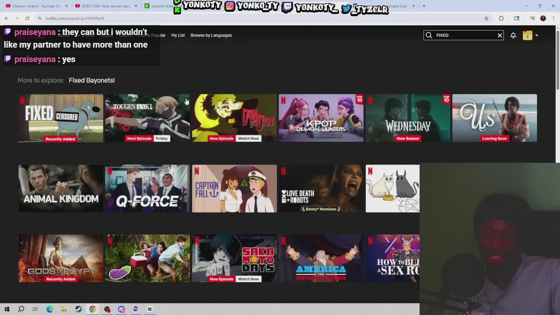Viewport: 560px width, 315px height.
Task: Open the Sakamoto Days title card
Action: click(234, 259)
